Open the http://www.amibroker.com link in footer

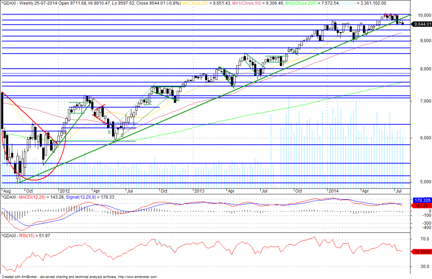coord(137,277)
